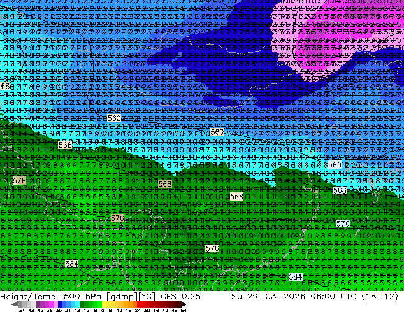Click the partially cut '68' contour label
Image resolution: width=404 pixels, height=312 pixels.
tap(5, 86)
